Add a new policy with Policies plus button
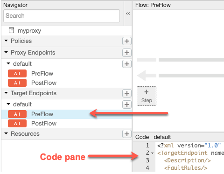This screenshot has width=224, height=174. tap(127, 41)
